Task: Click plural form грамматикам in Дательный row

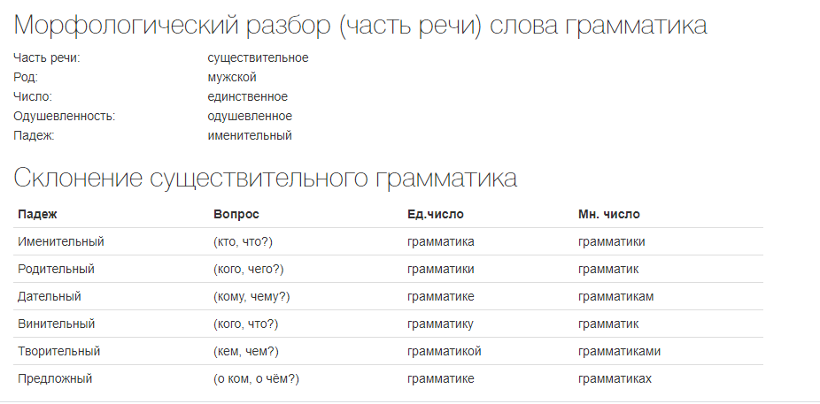Action: (x=615, y=296)
